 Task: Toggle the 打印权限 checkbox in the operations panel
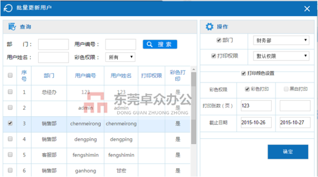click(x=213, y=56)
